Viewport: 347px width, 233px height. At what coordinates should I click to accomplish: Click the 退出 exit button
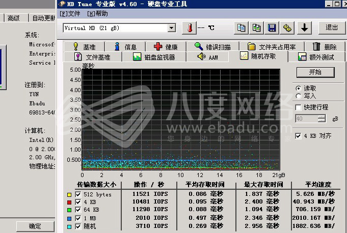332,28
